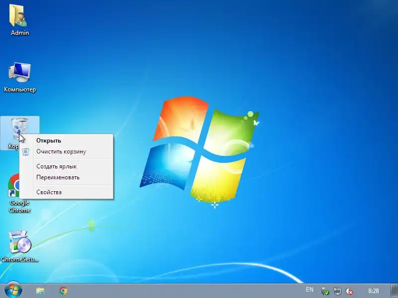Launch Chrome from the taskbar
This screenshot has width=398, height=298.
click(x=63, y=291)
